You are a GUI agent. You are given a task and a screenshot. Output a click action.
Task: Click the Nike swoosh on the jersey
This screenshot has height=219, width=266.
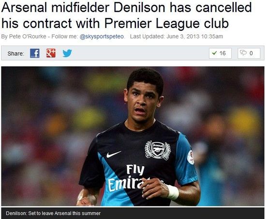point(114,154)
